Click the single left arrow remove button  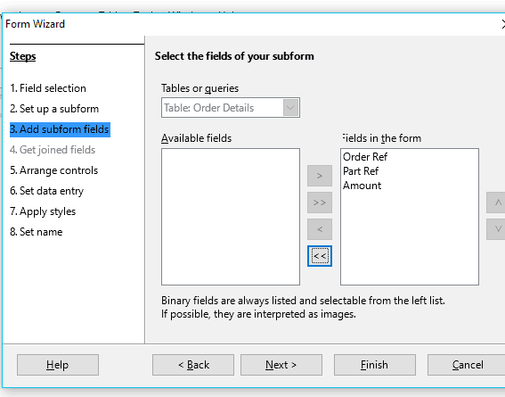pyautogui.click(x=320, y=229)
